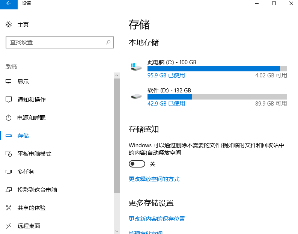Open the 主页 home gear icon
298x234 pixels.
point(9,24)
